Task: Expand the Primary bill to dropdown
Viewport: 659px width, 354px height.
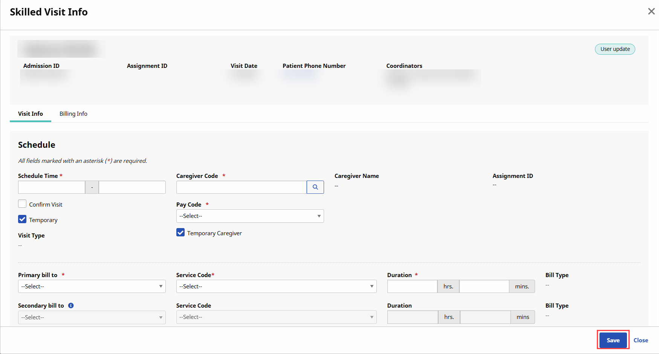Action: [x=92, y=287]
